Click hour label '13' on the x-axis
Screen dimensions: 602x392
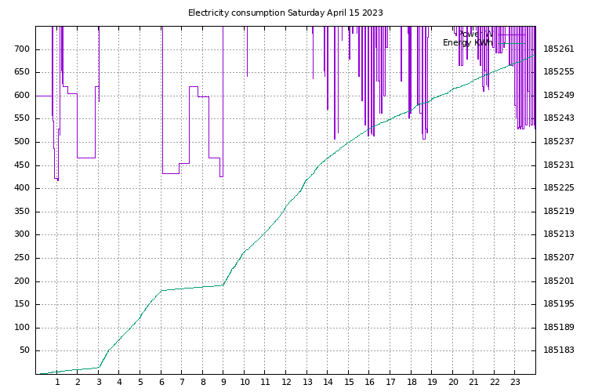point(307,382)
